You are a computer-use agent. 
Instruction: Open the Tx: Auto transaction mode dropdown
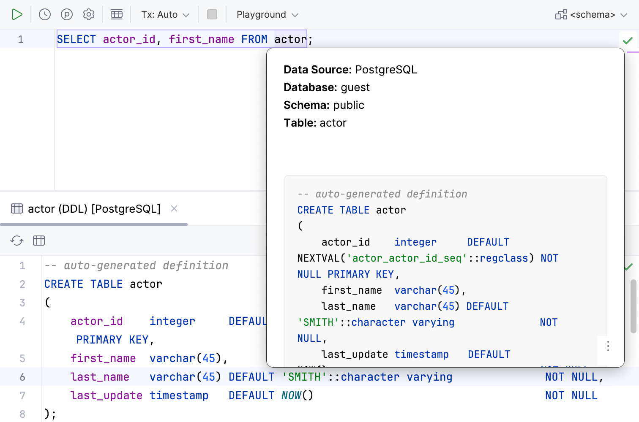point(164,14)
